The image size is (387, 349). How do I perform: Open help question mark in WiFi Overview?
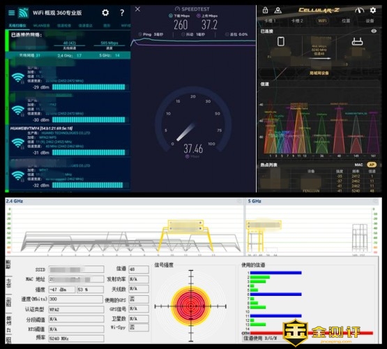[122, 13]
